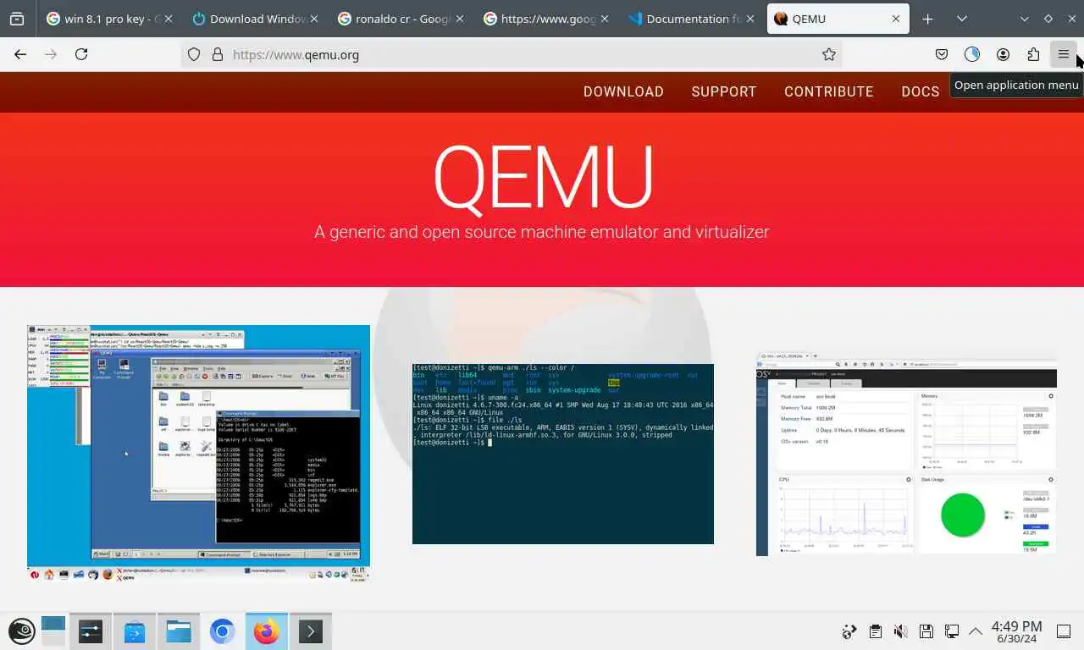
Task: Open a new tab with plus button
Action: tap(927, 19)
